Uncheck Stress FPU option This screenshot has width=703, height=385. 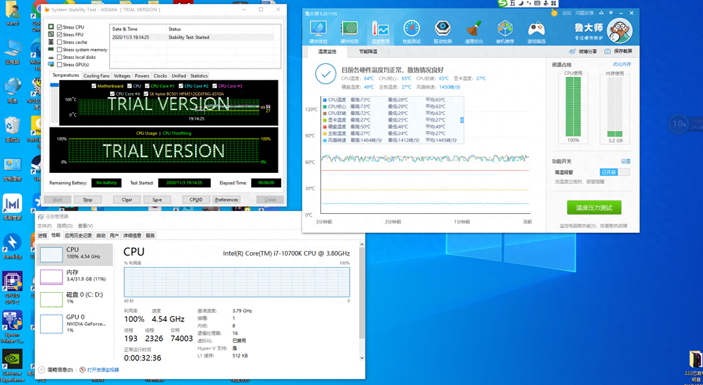coord(59,34)
